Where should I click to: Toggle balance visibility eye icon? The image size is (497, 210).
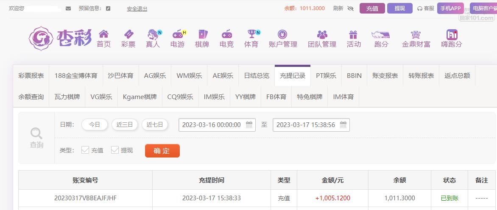(350, 8)
